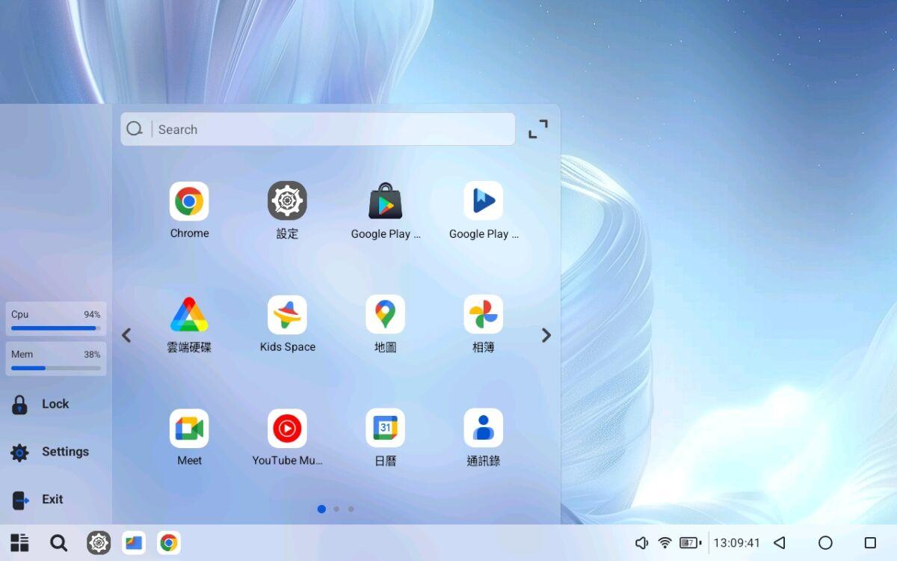Click the app Search field
897x561 pixels.
click(x=329, y=129)
